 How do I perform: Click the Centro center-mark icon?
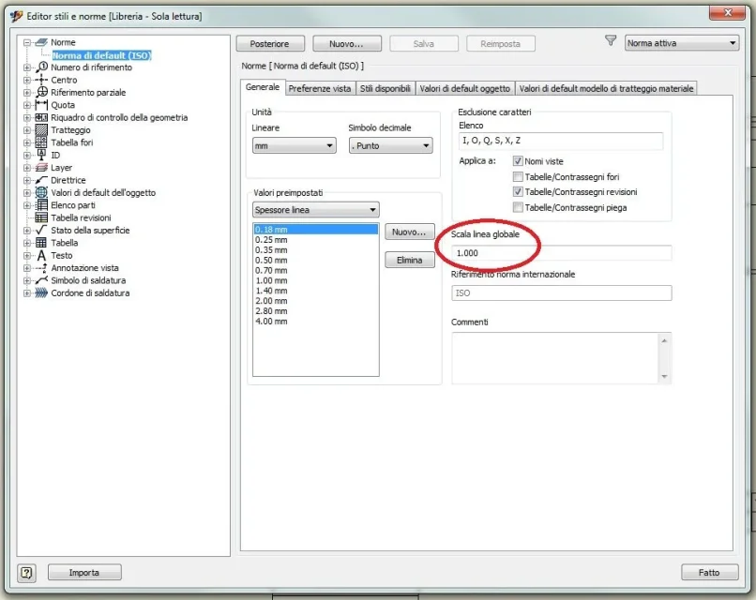(x=41, y=80)
